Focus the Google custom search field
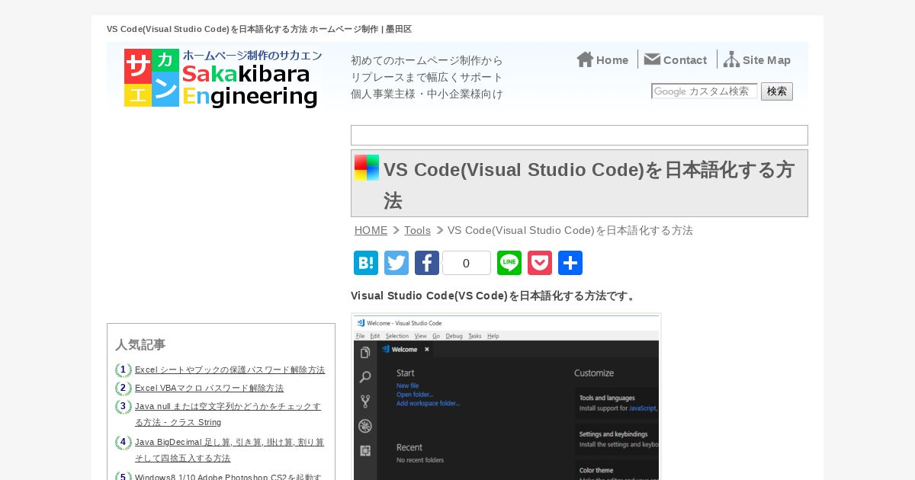Screen dimensions: 915x480 coord(705,91)
